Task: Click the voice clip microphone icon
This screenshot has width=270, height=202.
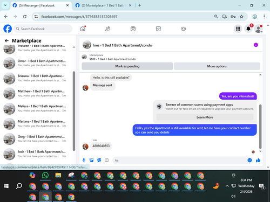Action: (x=84, y=160)
